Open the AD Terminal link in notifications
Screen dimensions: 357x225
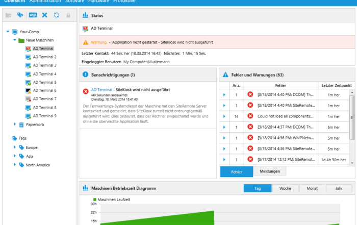(101, 89)
